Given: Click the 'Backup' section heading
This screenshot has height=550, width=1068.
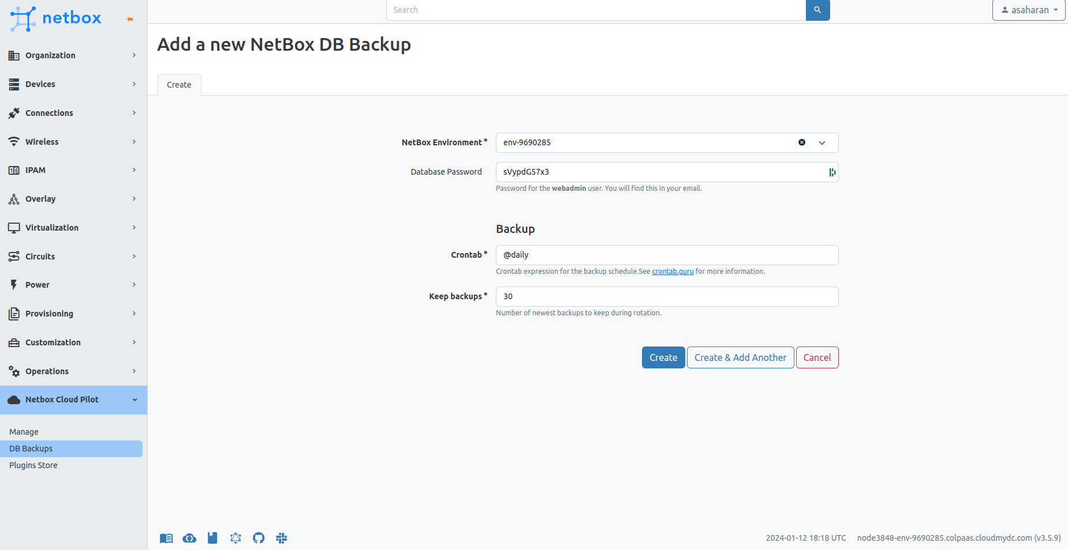Looking at the screenshot, I should [516, 229].
